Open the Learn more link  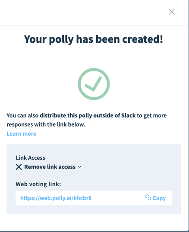22,134
